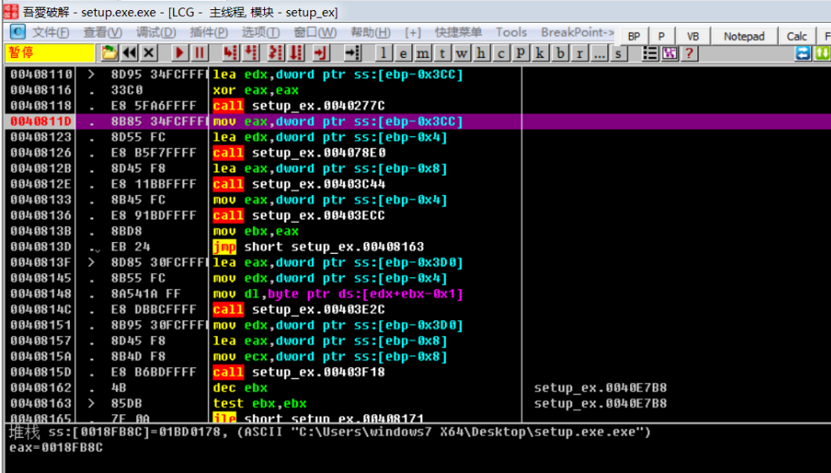Select 'call setup_ex.0040277C' instruction
This screenshot has height=473, width=831.
point(299,106)
